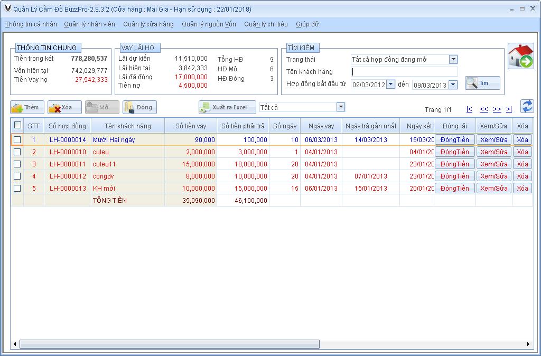541x356 pixels.
Task: Go to the first page link |<
Action: click(x=469, y=109)
